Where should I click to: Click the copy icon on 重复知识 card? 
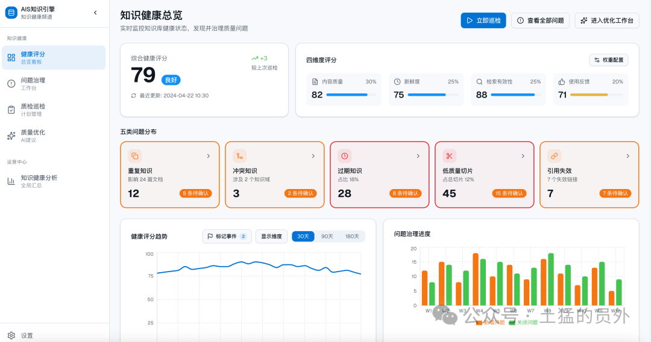135,156
